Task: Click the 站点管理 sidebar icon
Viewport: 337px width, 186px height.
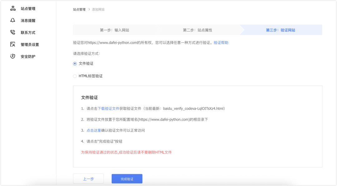Action: point(13,8)
